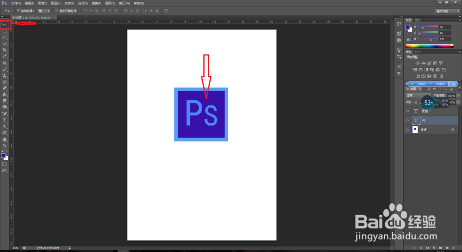Viewport: 462px width, 252px height.
Task: Select the Eyedropper tool
Action: pos(5,56)
